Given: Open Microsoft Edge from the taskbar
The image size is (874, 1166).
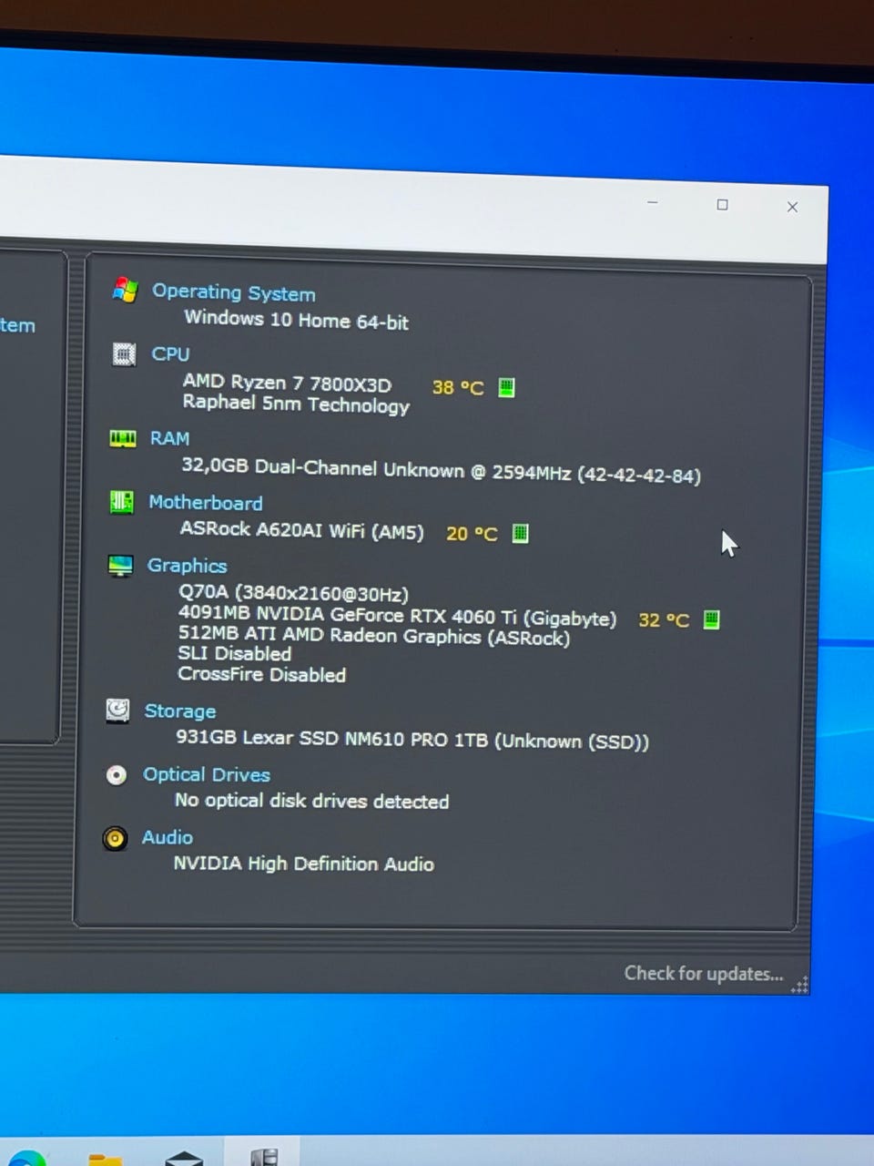Looking at the screenshot, I should click(25, 1157).
